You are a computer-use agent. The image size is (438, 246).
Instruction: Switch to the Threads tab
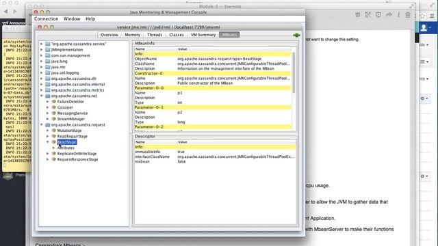155,35
